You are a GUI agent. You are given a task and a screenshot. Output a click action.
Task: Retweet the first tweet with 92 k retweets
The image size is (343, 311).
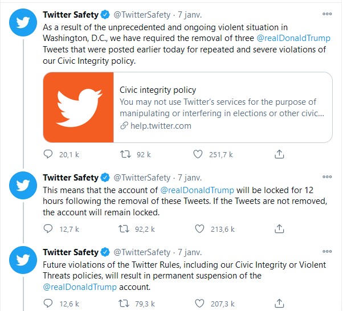[124, 154]
